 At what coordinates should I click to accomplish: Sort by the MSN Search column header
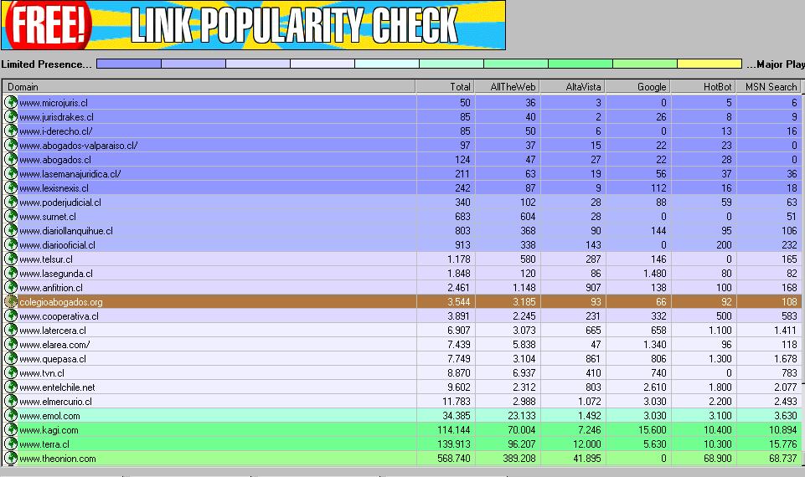coord(770,87)
